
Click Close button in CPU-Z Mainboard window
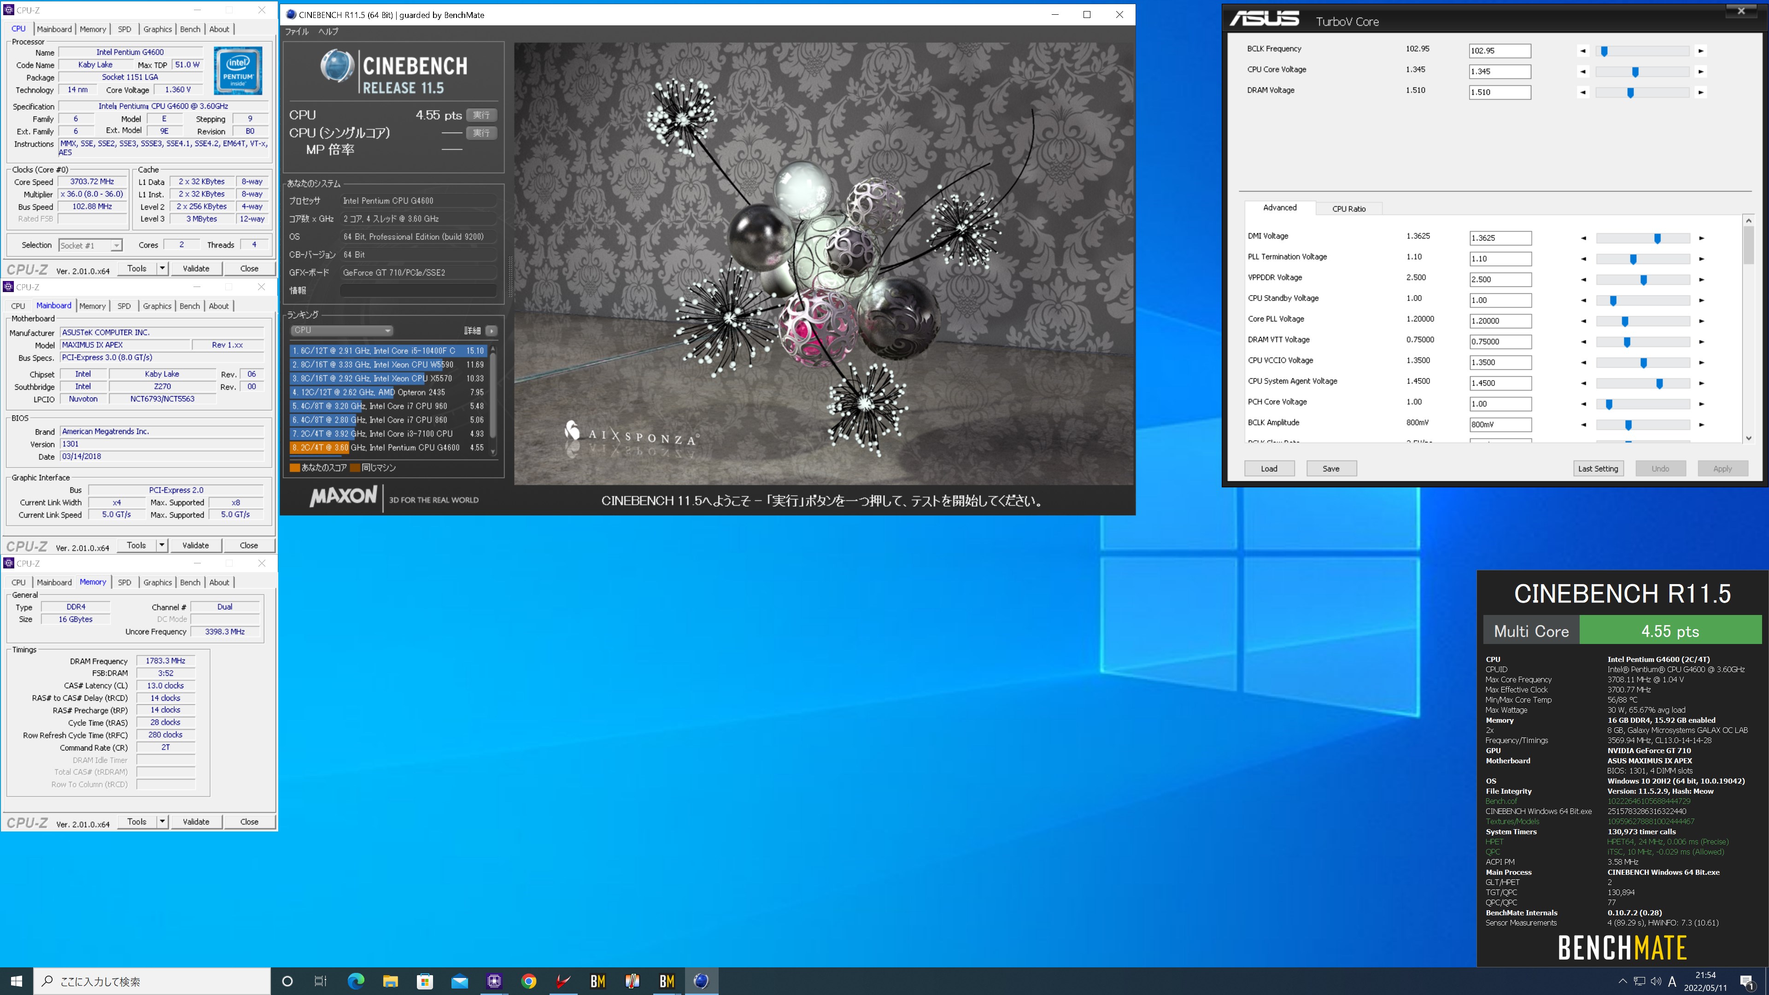click(249, 545)
